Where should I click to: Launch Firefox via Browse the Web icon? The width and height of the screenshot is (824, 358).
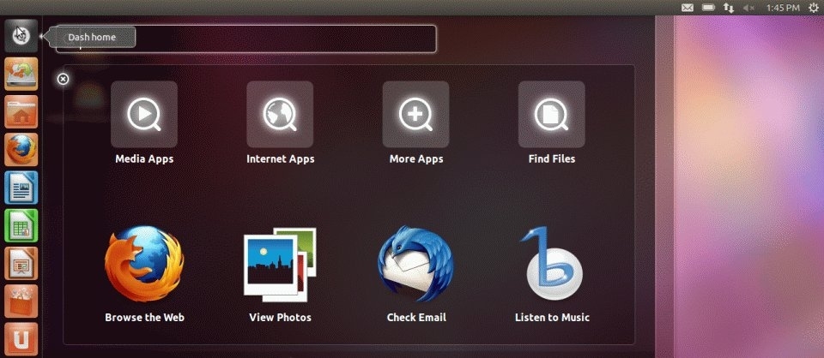(x=144, y=264)
